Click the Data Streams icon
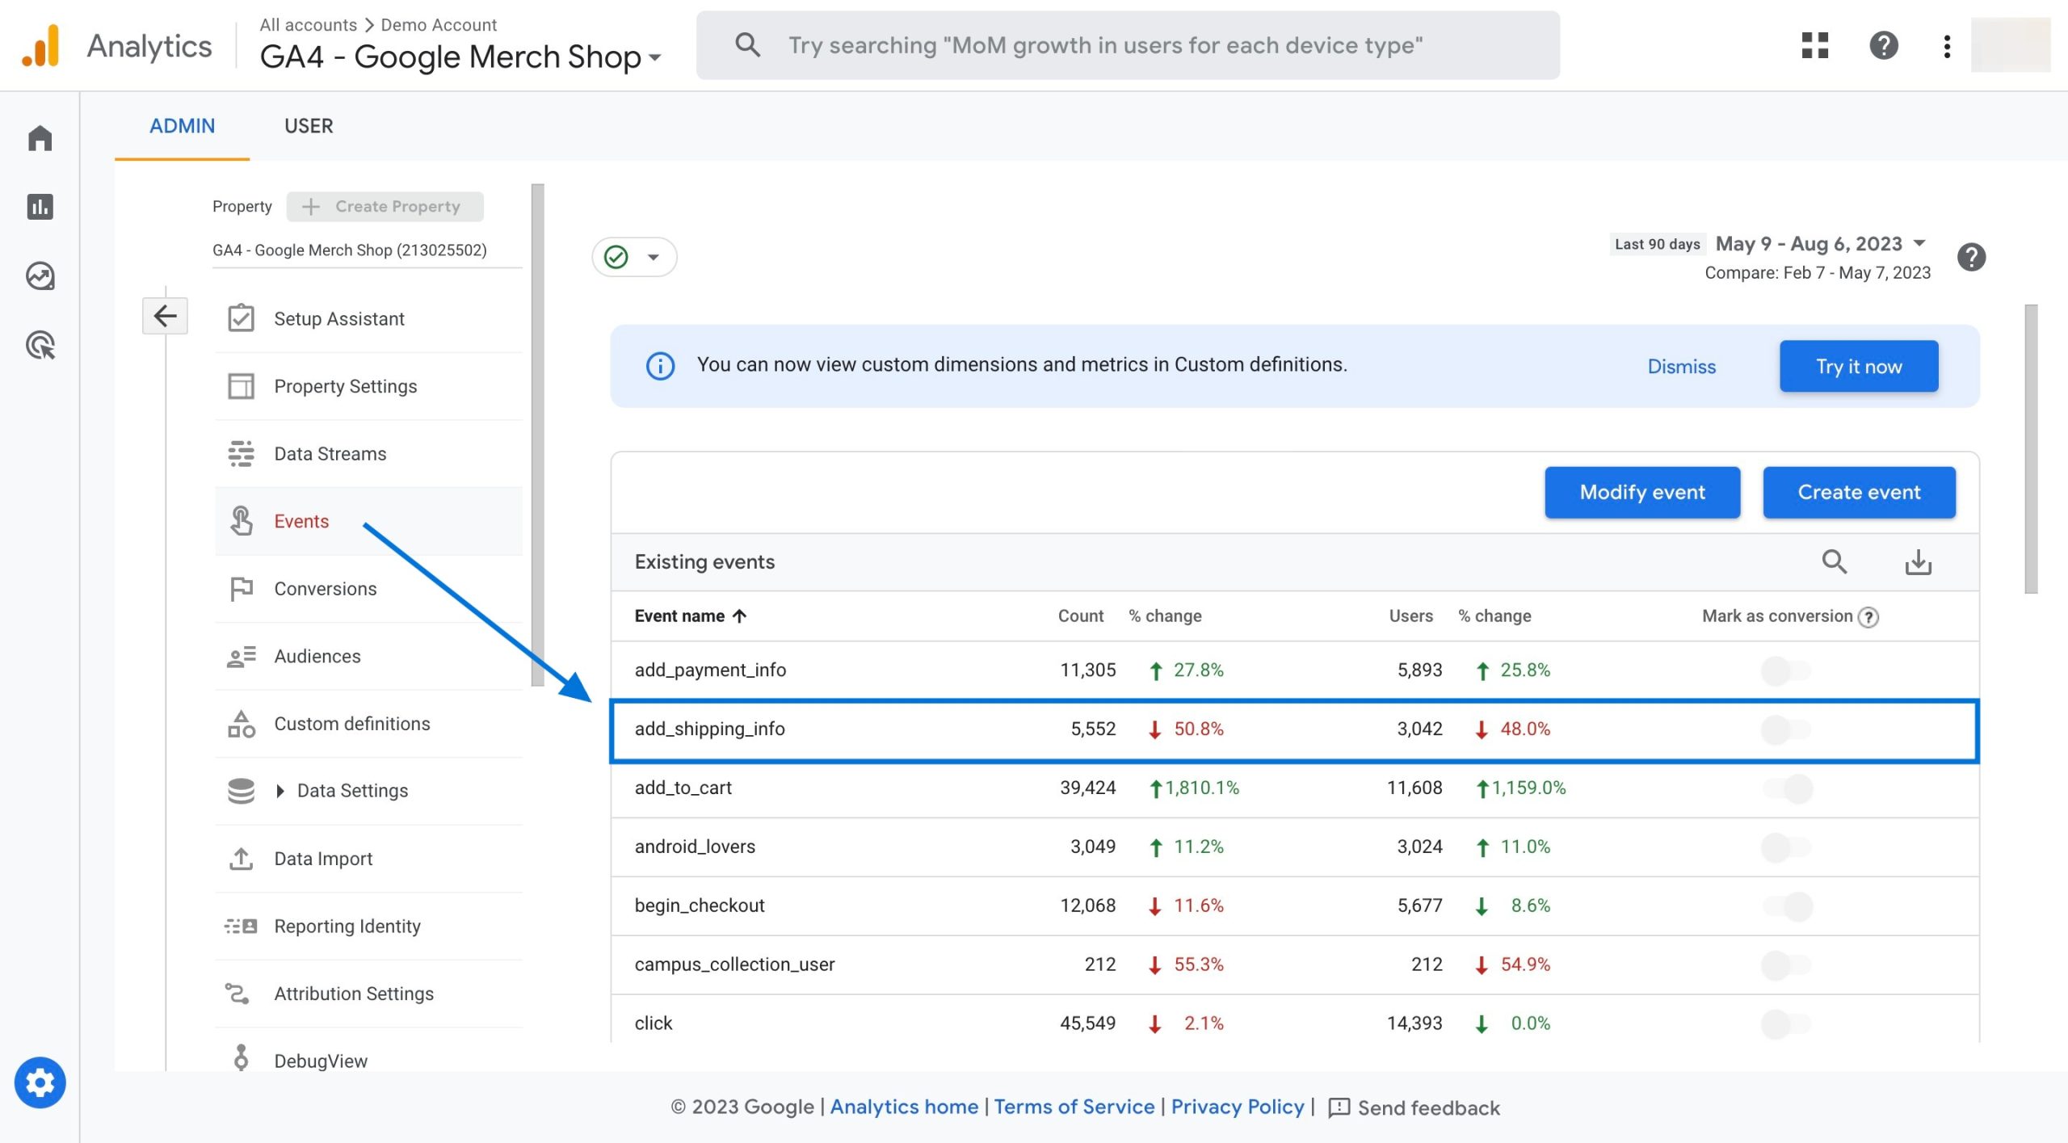The height and width of the screenshot is (1143, 2068). [241, 454]
